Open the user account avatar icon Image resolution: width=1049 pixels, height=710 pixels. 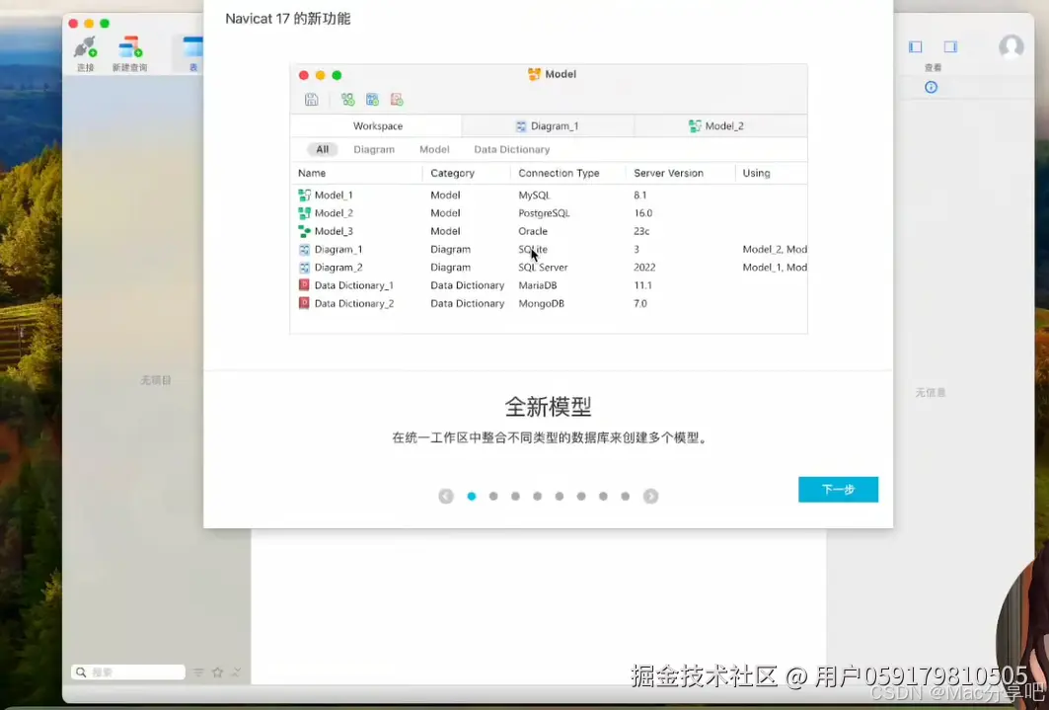click(x=1012, y=46)
